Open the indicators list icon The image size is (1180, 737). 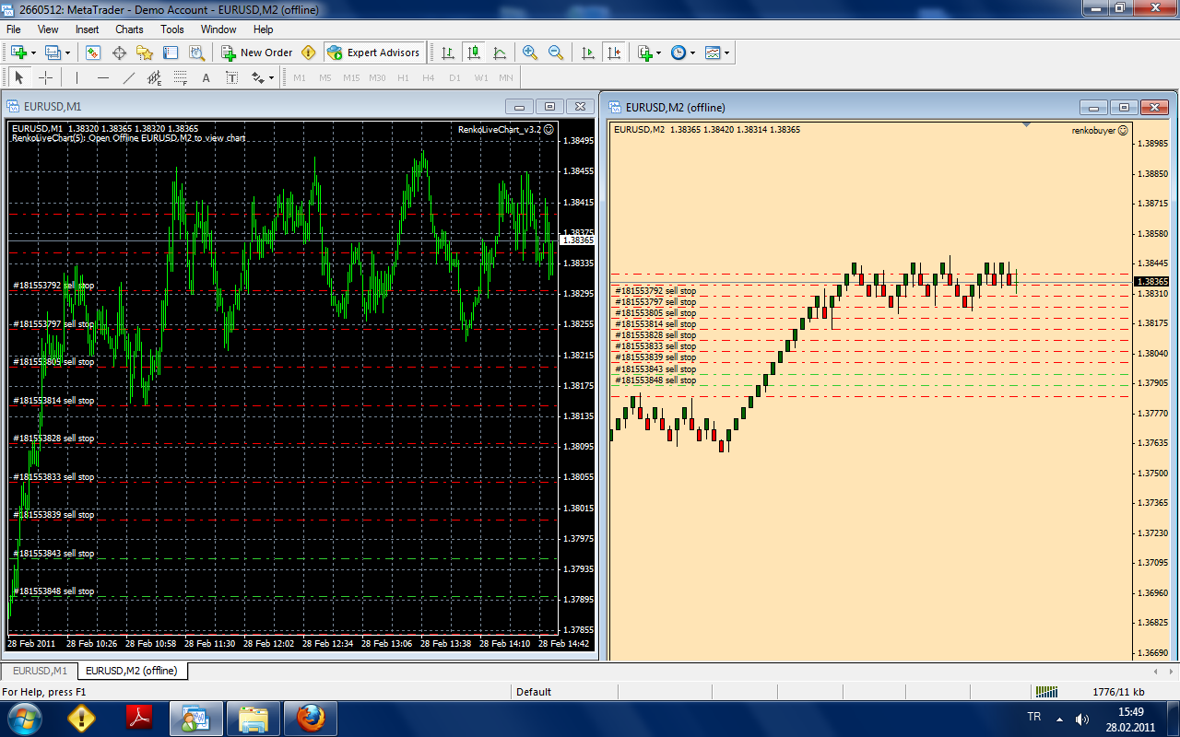point(644,53)
